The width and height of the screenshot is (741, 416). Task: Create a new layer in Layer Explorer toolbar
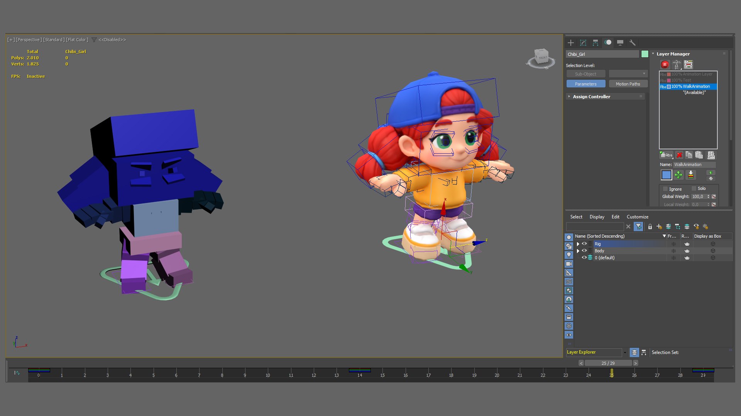tap(659, 226)
